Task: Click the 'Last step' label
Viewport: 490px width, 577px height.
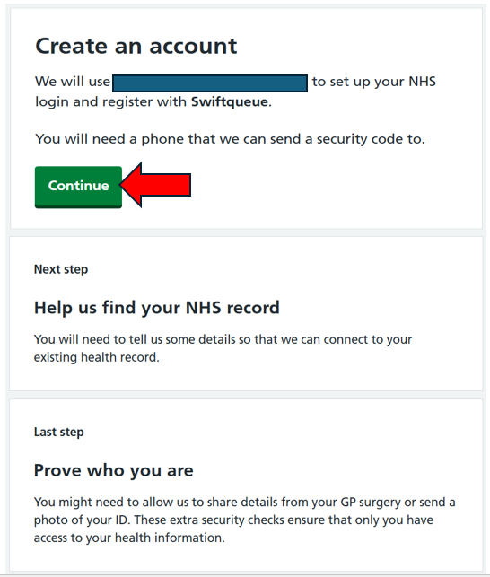Action: [x=59, y=432]
